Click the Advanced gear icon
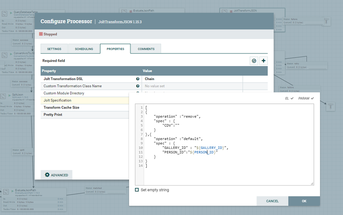The width and height of the screenshot is (343, 215). pyautogui.click(x=47, y=175)
